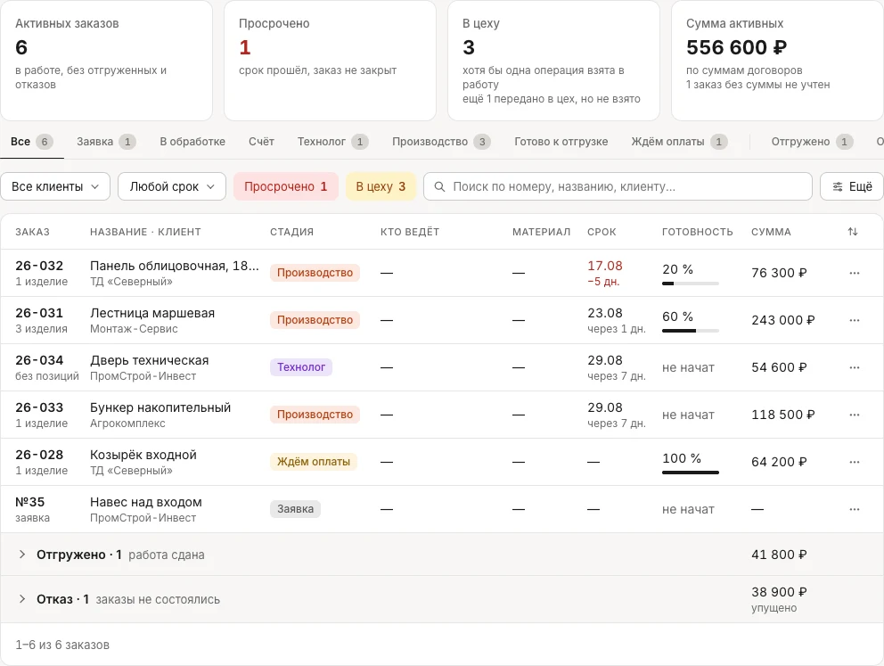This screenshot has width=884, height=666.
Task: Open row menu for order 26-028
Action: pyautogui.click(x=854, y=462)
